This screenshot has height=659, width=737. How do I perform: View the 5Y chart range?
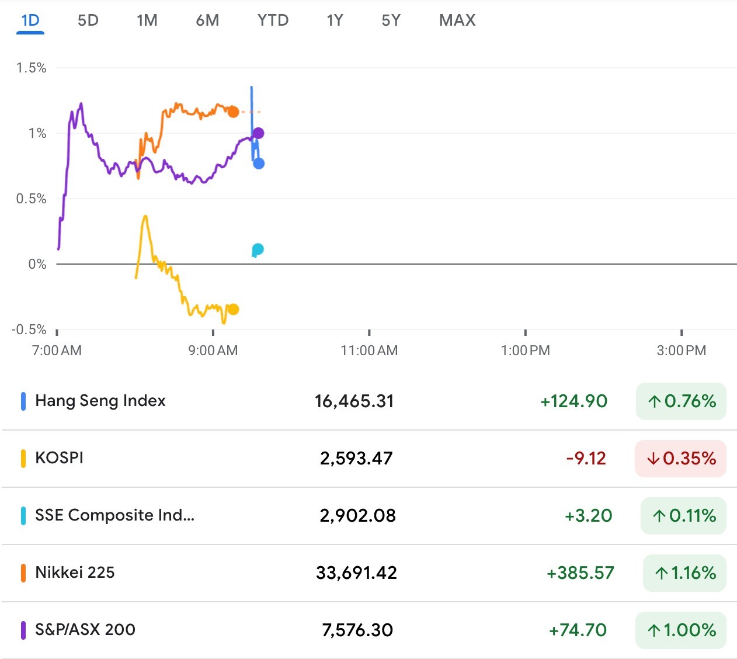click(x=391, y=20)
